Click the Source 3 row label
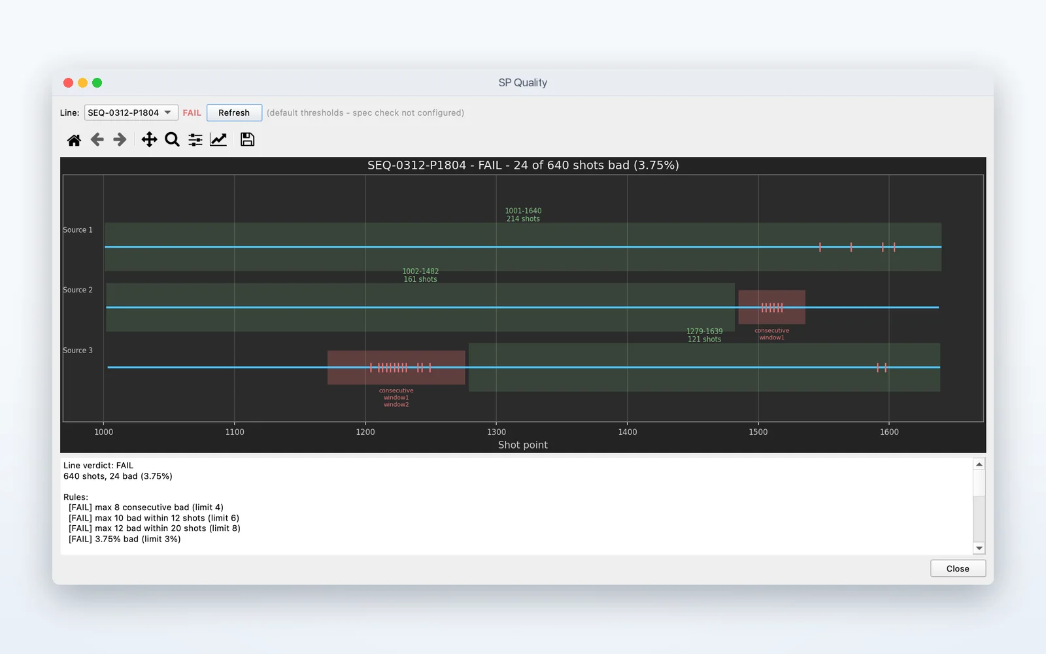This screenshot has height=654, width=1046. 78,351
